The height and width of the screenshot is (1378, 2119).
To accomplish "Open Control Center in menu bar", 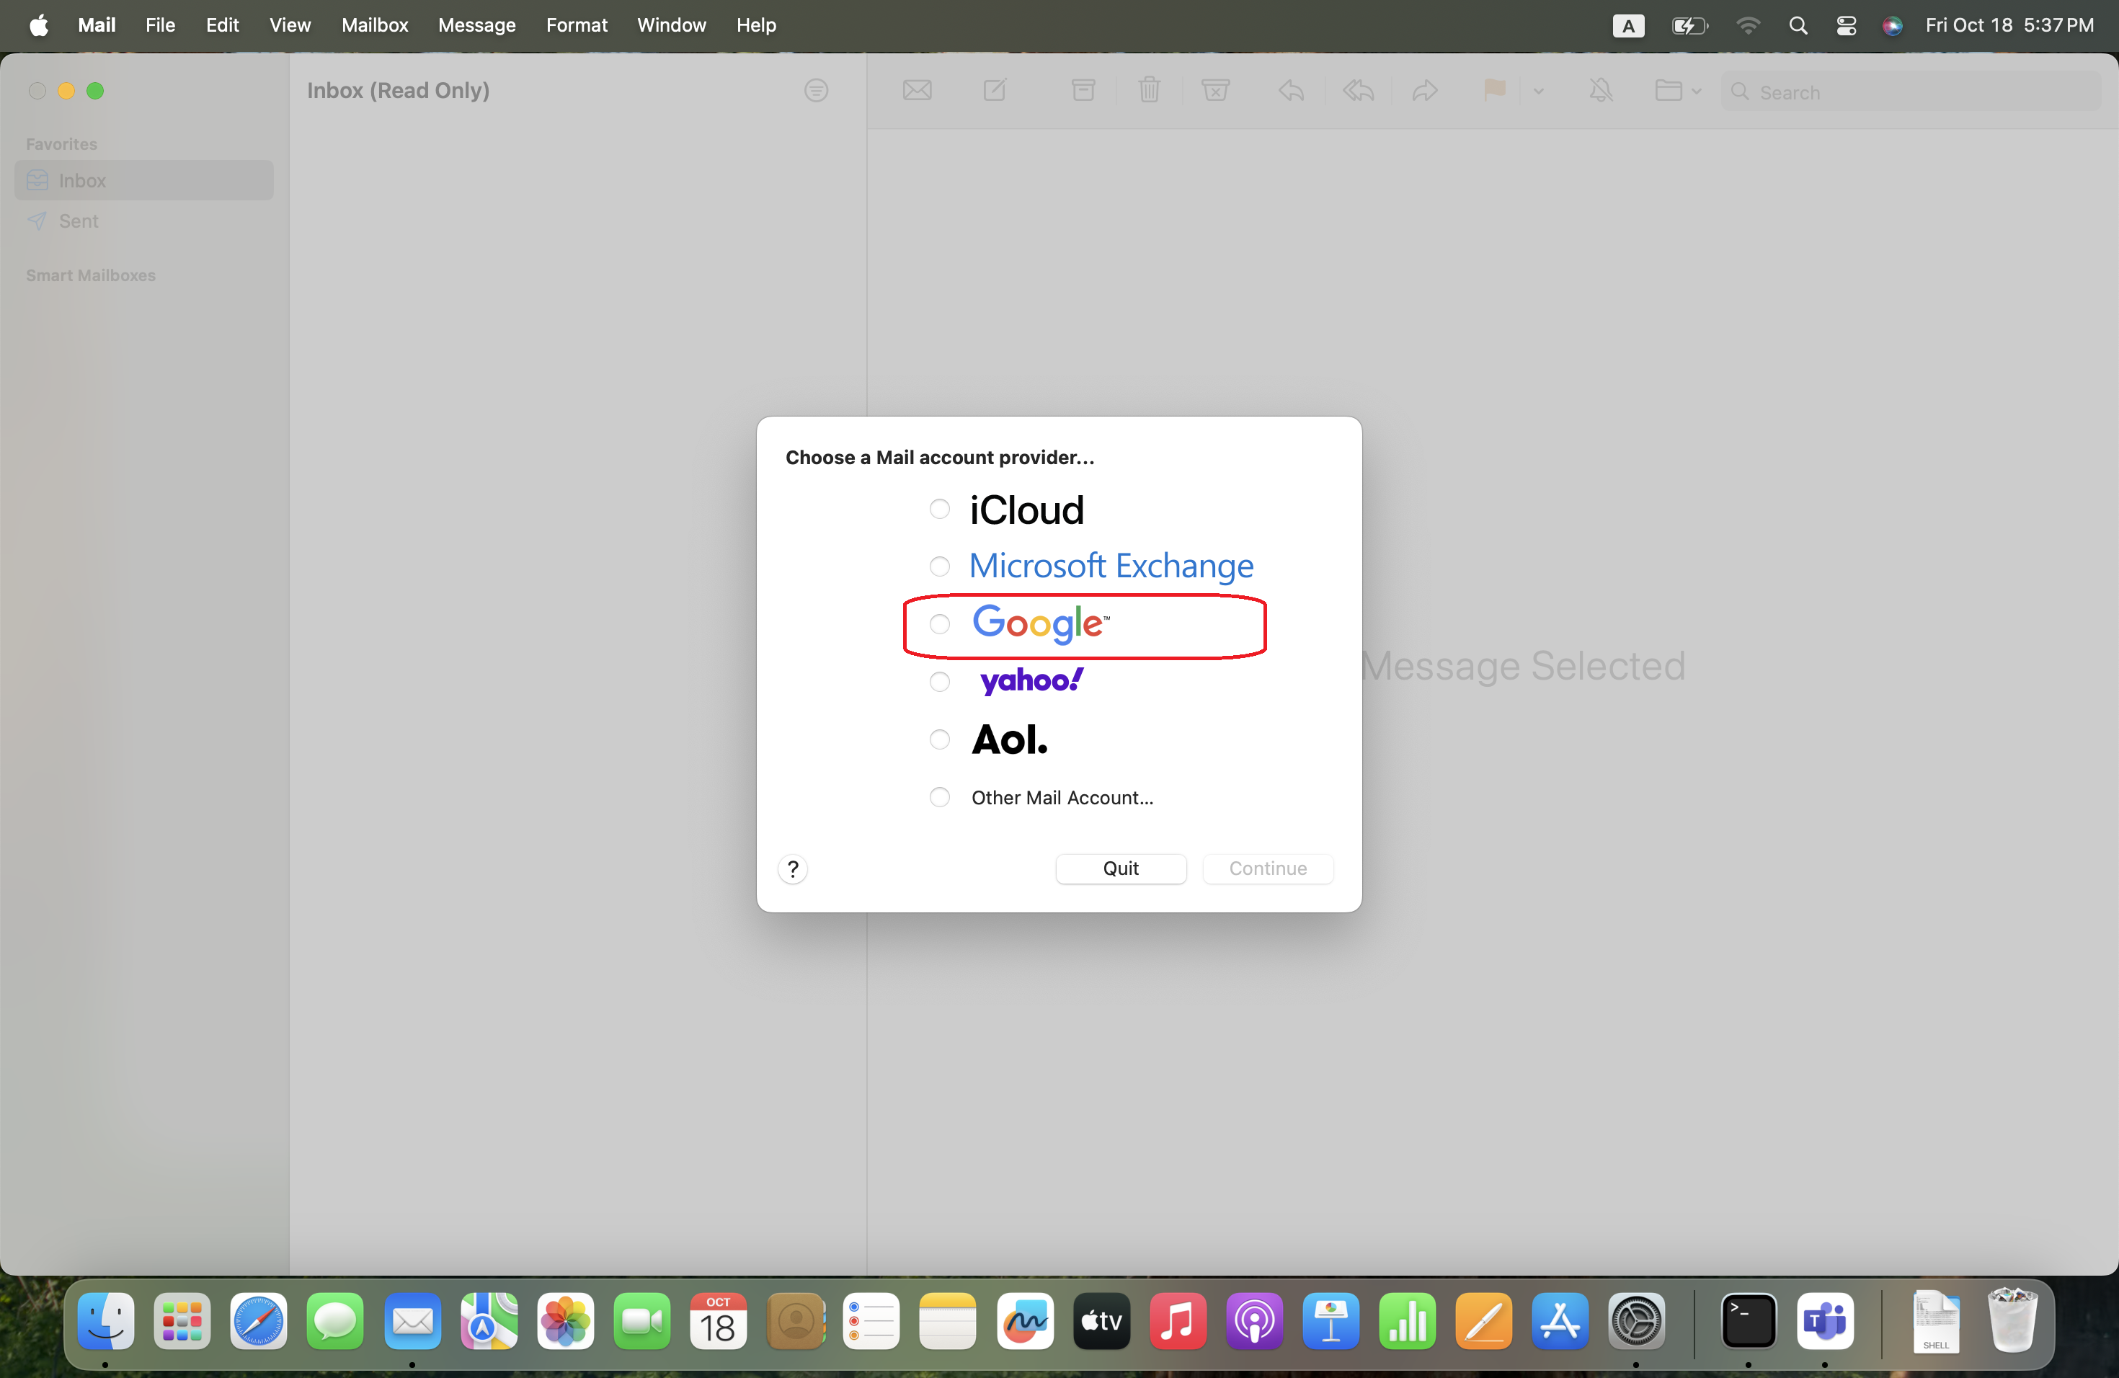I will coord(1846,25).
